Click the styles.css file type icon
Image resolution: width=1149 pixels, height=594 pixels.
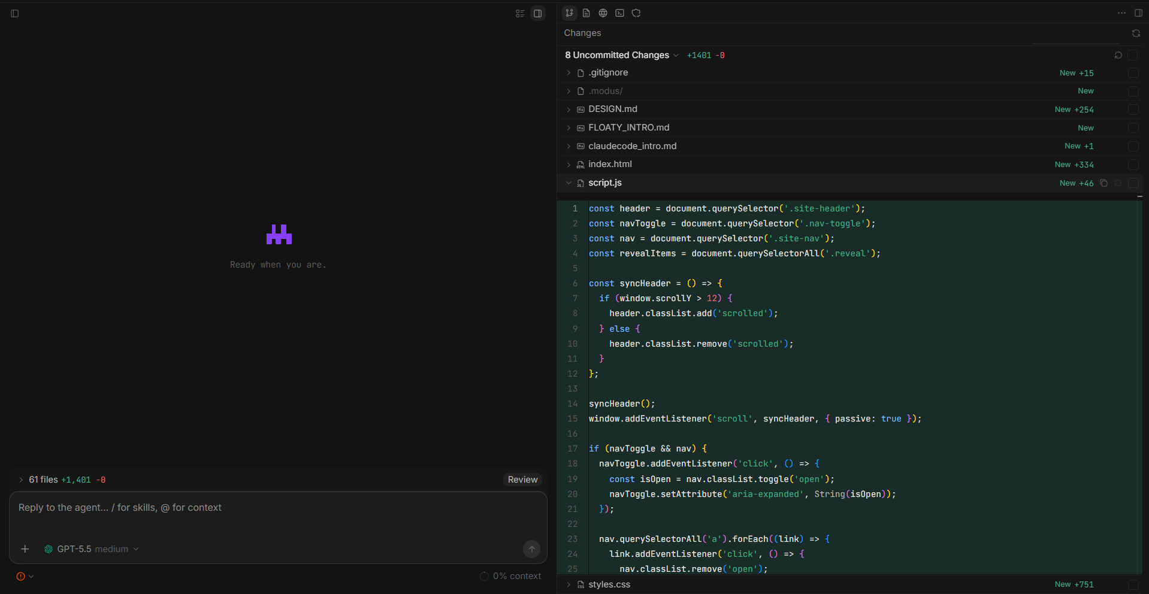click(x=580, y=584)
